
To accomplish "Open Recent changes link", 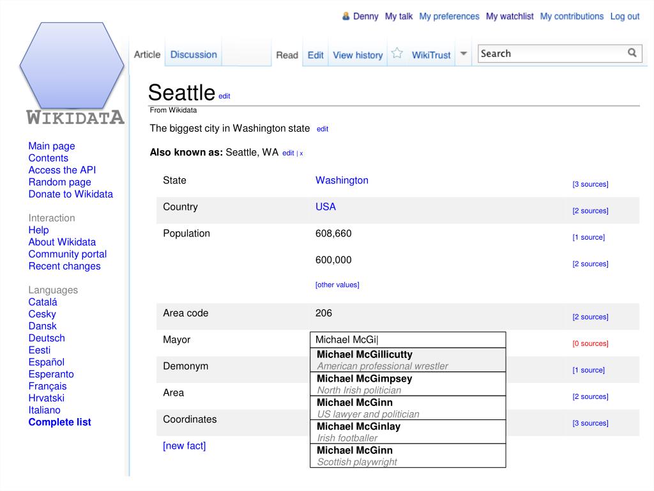I will (x=65, y=267).
